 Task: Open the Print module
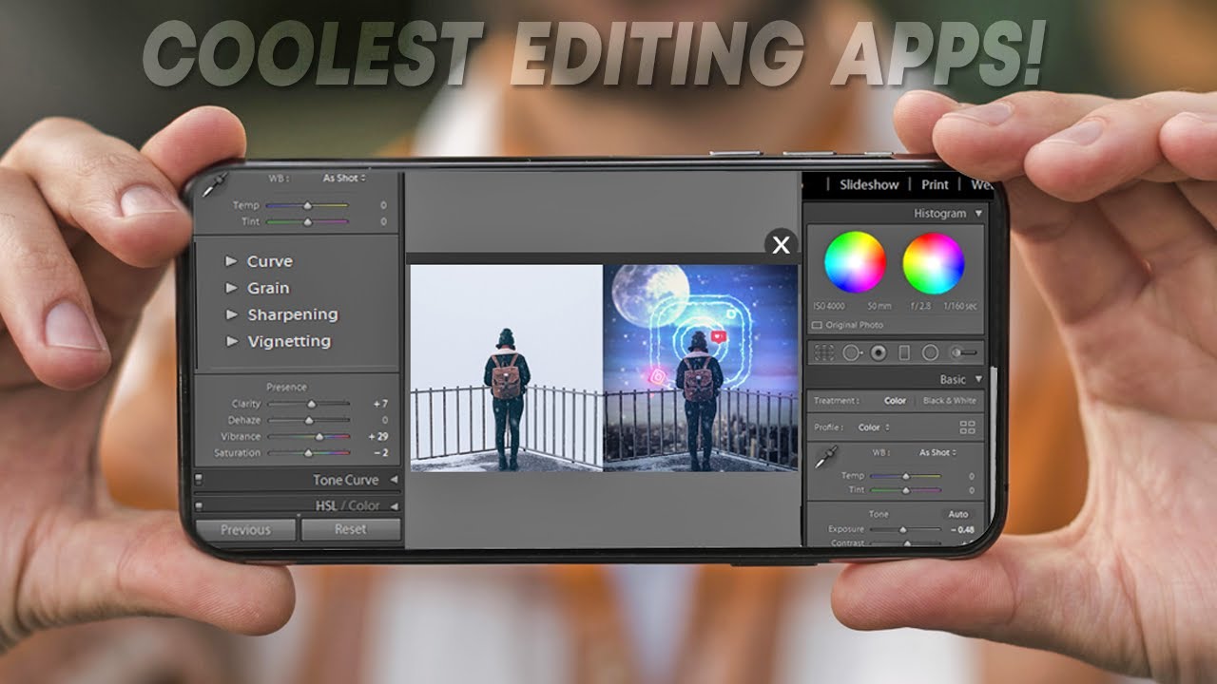[935, 184]
